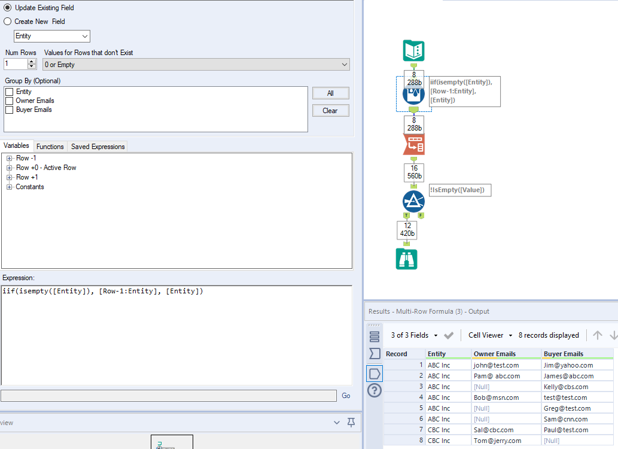Switch to the Functions tab
Screen dimensions: 618x449
pos(50,146)
